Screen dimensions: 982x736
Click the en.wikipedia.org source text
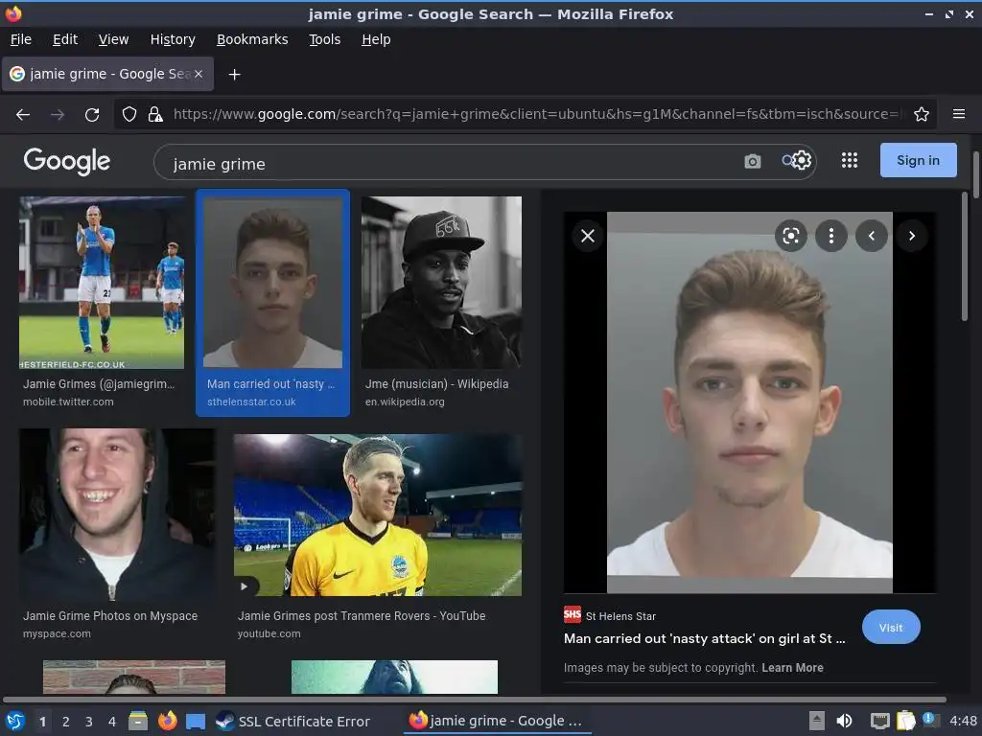tap(405, 402)
